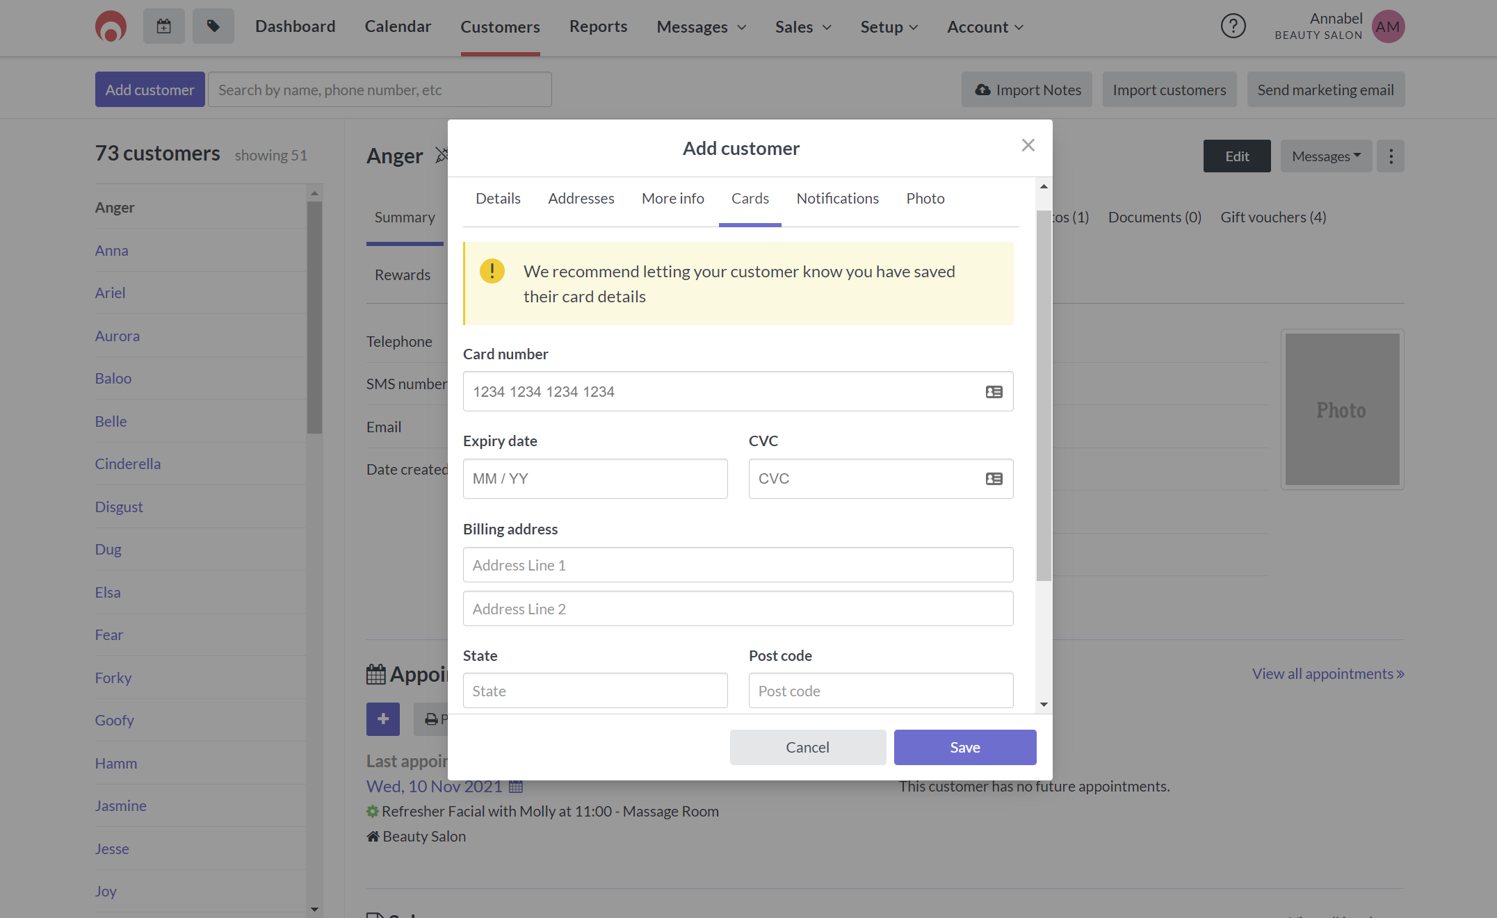Click the Import Notes button
The width and height of the screenshot is (1497, 918).
[1026, 90]
